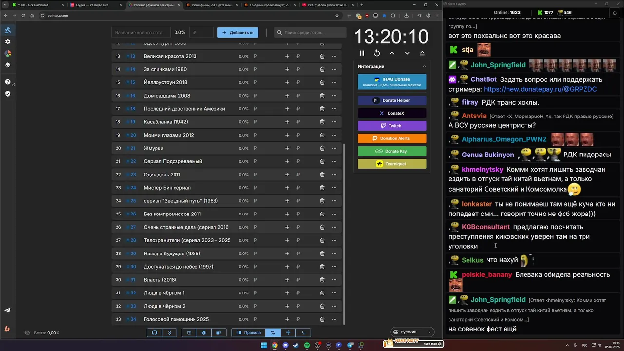Viewport: 624px width, 351px height.
Task: Bookmark this page with star icon
Action: [x=337, y=15]
